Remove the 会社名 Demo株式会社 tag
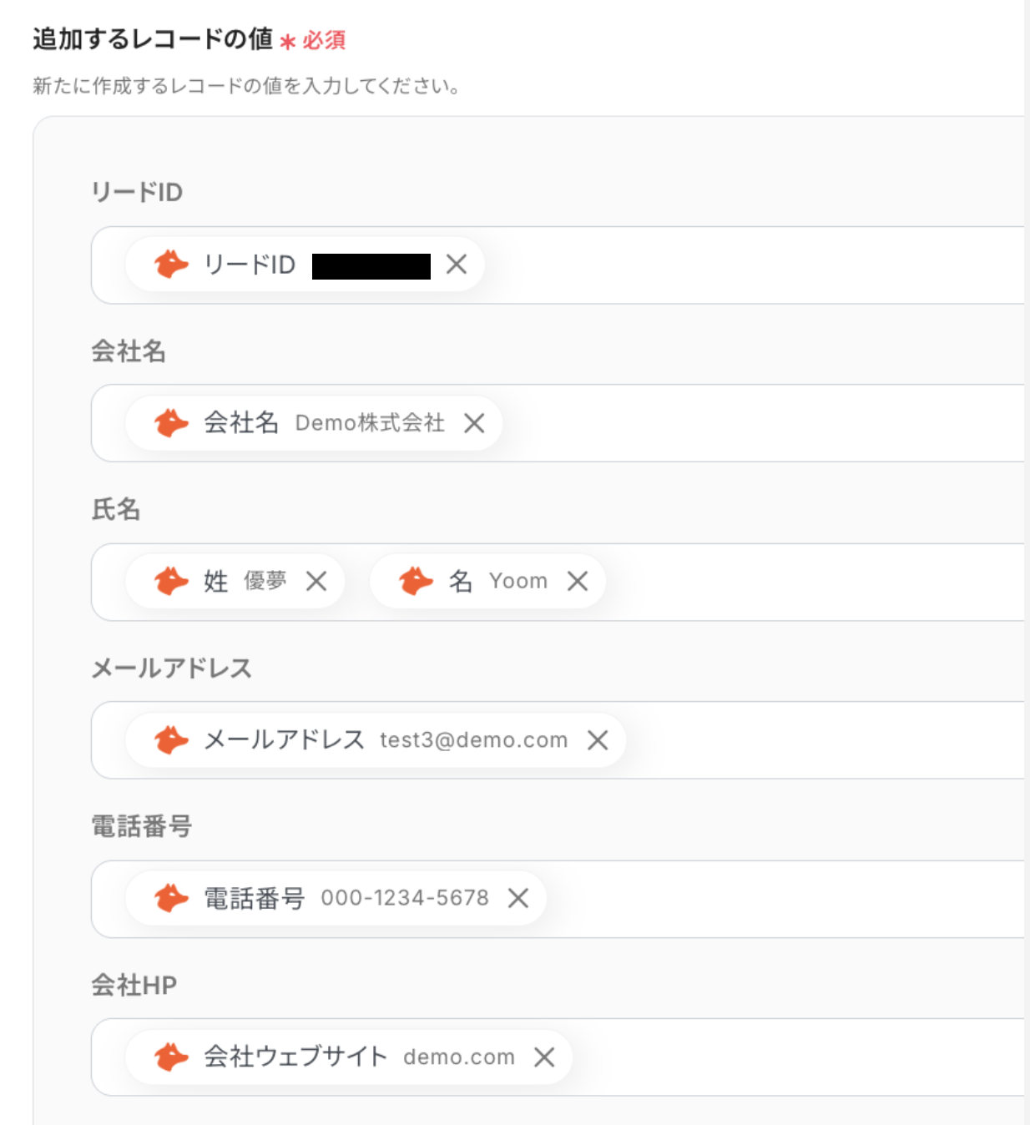The height and width of the screenshot is (1125, 1030). pos(474,423)
